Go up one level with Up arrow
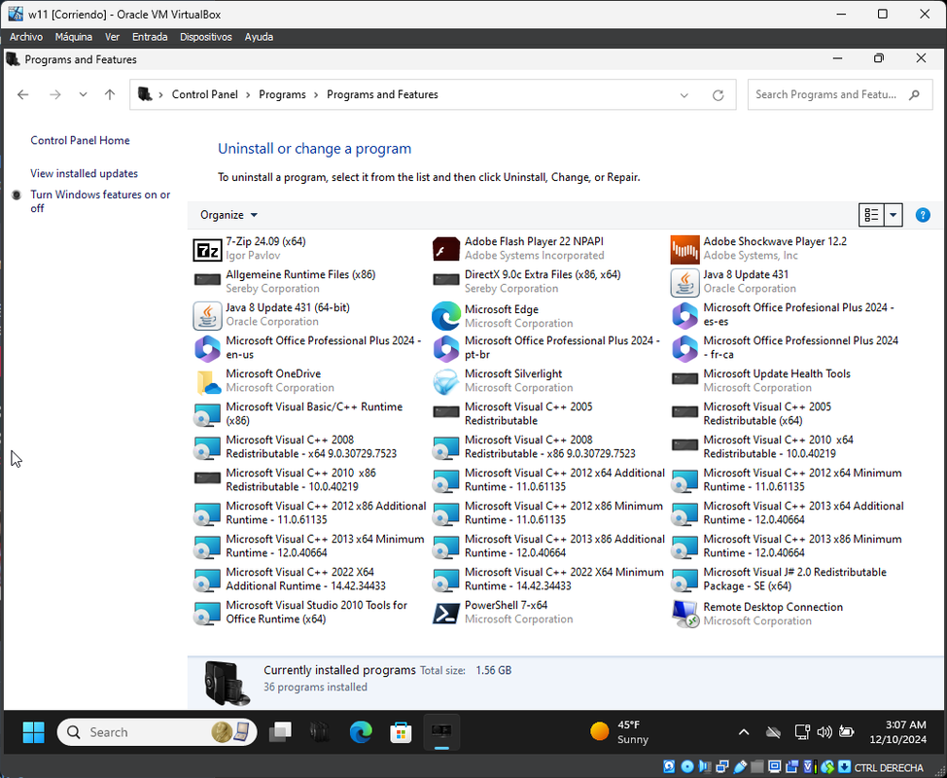Image resolution: width=947 pixels, height=778 pixels. pyautogui.click(x=109, y=95)
